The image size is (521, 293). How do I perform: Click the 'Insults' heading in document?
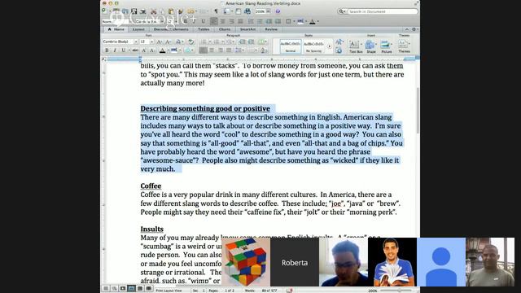152,230
